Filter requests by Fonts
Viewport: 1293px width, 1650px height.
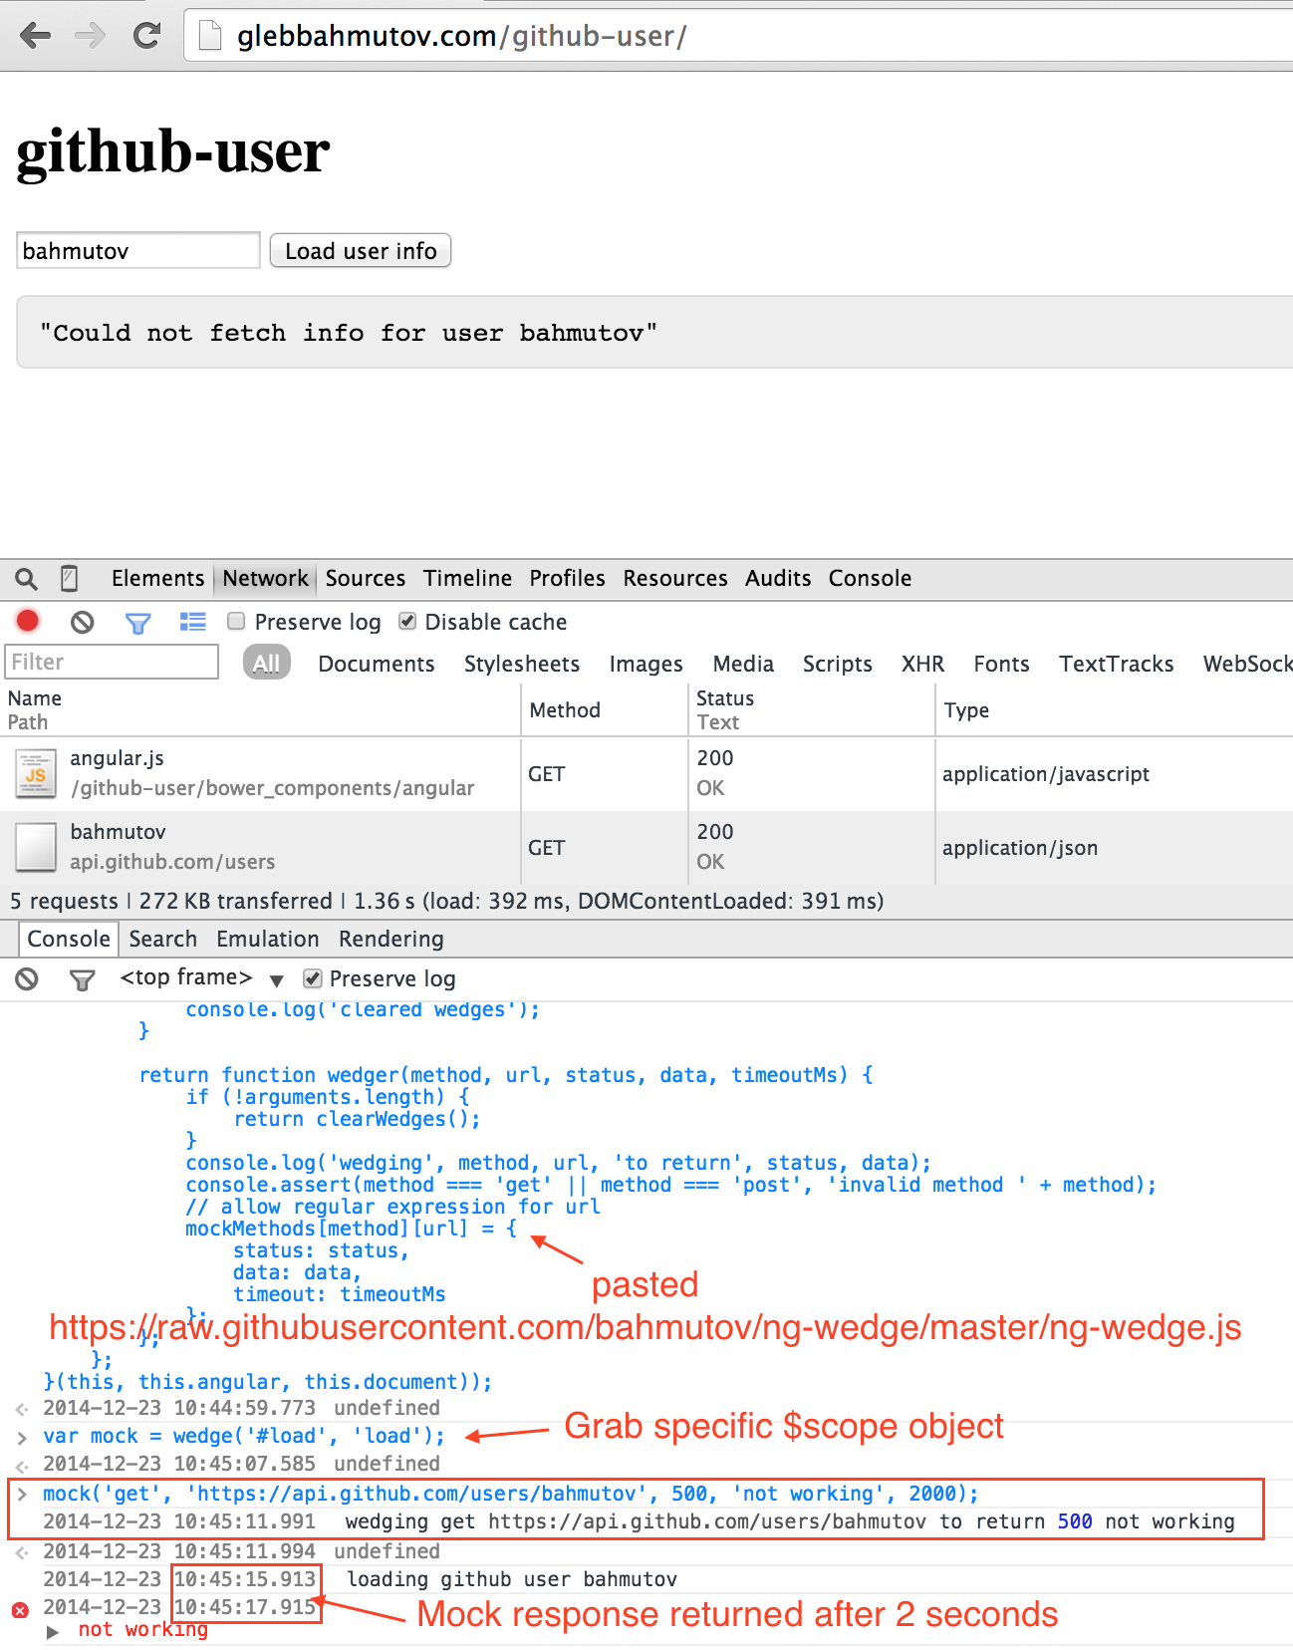(x=1001, y=664)
